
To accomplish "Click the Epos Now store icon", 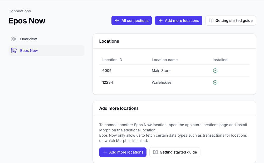I will tap(14, 51).
